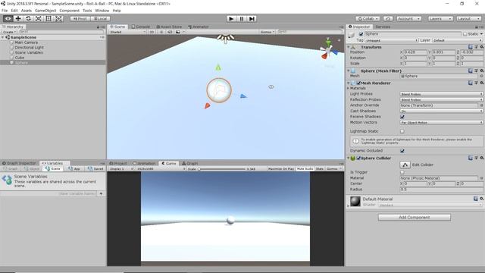
Task: Open Light Probes dropdown
Action: tap(441, 94)
